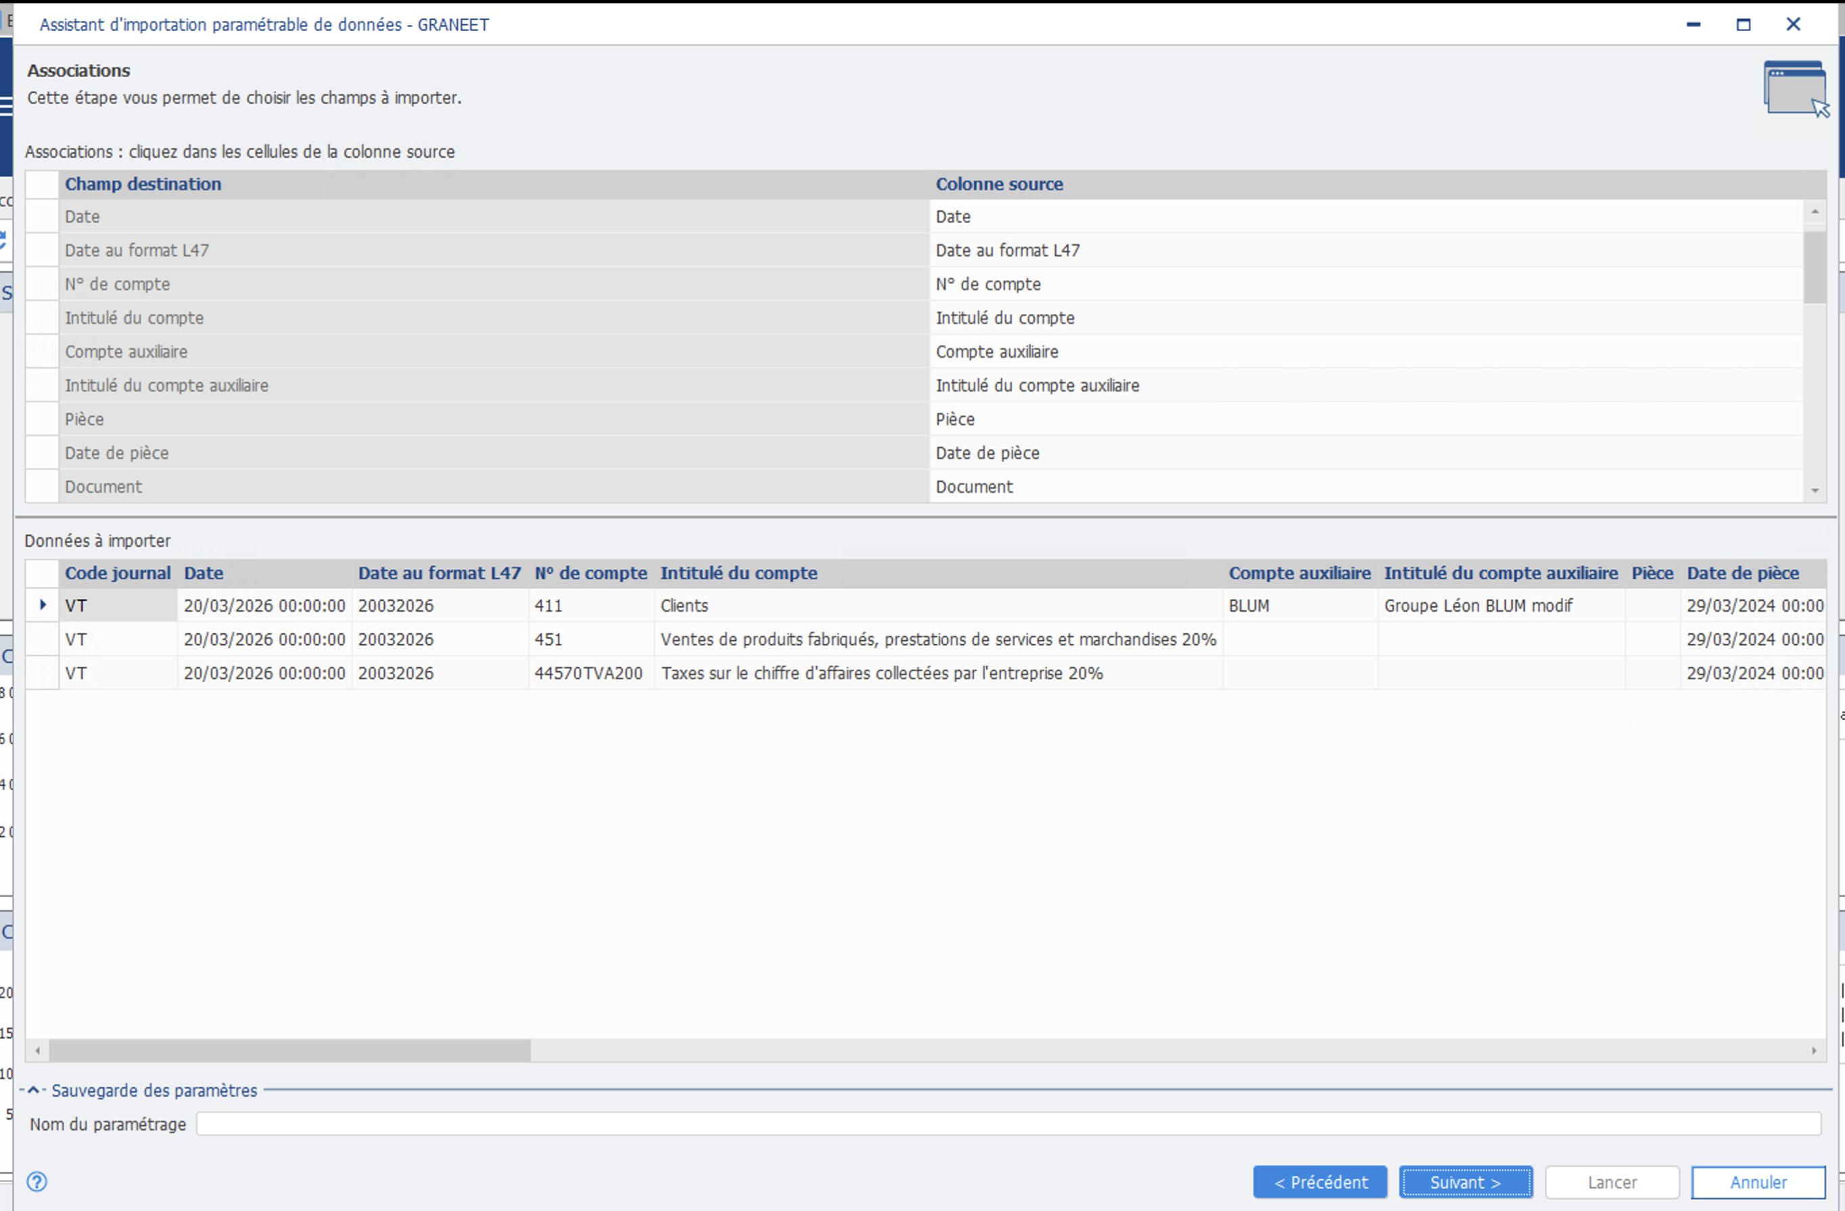Click the help question mark icon

[x=37, y=1181]
